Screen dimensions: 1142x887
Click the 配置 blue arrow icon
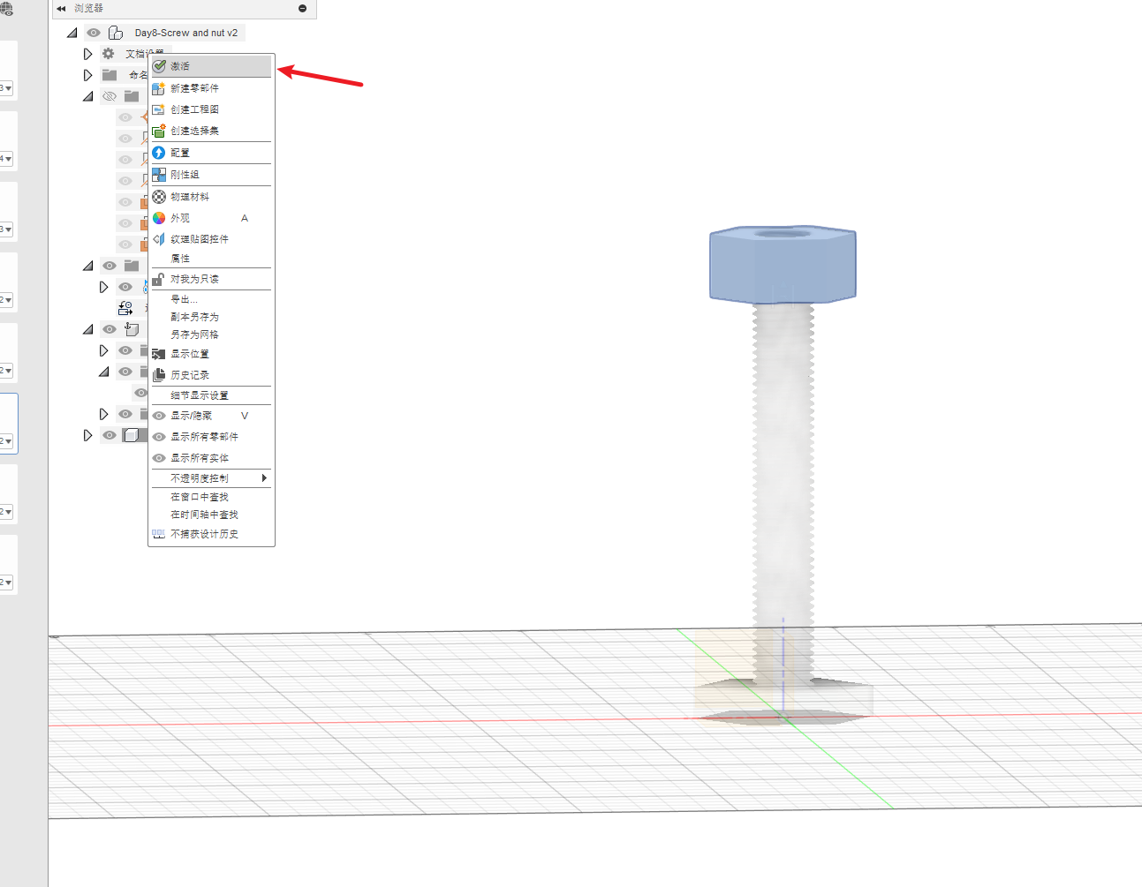(159, 153)
